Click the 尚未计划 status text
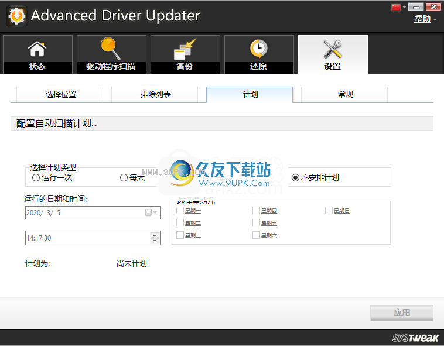The height and width of the screenshot is (347, 444). click(132, 263)
